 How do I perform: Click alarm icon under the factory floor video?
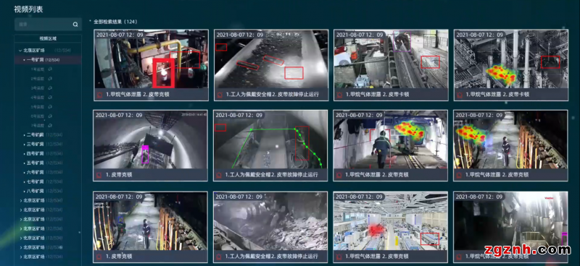339,257
